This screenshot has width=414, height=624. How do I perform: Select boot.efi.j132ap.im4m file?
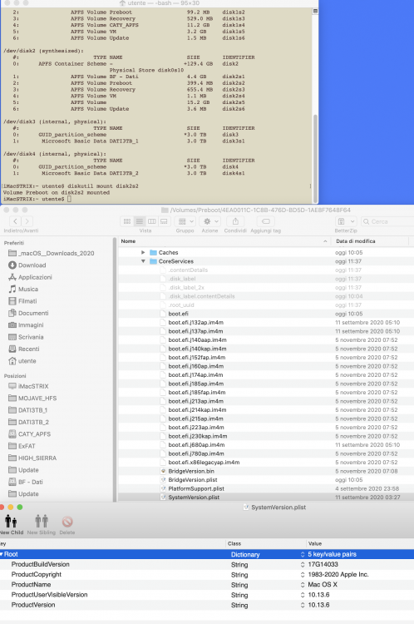195,322
